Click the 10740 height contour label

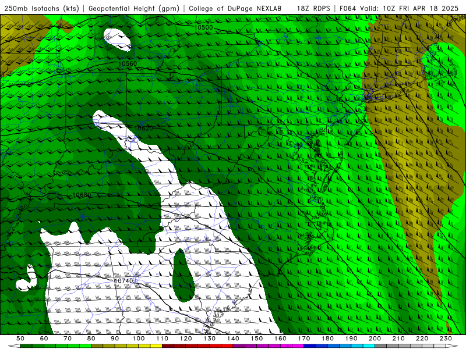coord(123,281)
